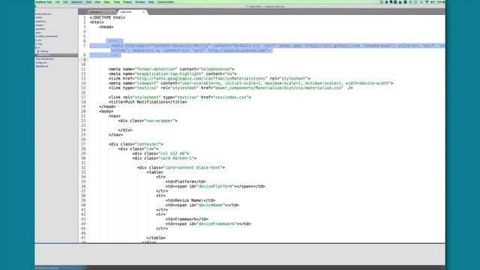Click the deviceName span line
Screen dimensions: 480x270
(202, 205)
